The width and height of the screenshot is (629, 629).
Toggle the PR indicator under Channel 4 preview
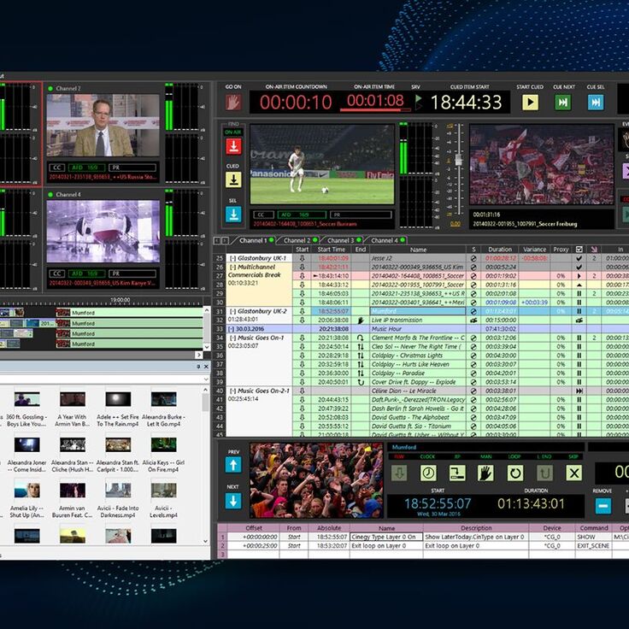(x=132, y=273)
